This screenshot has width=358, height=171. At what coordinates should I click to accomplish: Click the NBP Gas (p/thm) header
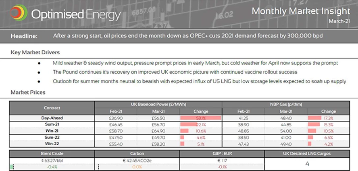coord(286,105)
